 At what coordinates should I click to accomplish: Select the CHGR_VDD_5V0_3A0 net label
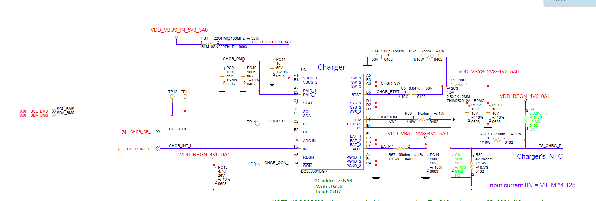(x=271, y=42)
